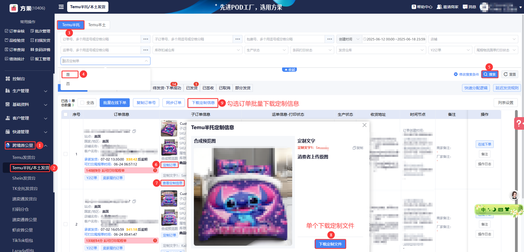Viewport: 524px width, 252px height.
Task: Expand 基础资料 sidebar menu
Action: [x=26, y=105]
